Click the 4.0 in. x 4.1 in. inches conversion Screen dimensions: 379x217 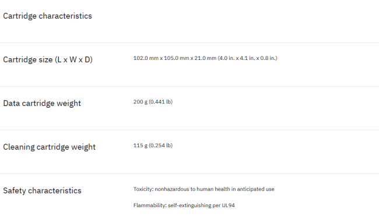(x=237, y=58)
